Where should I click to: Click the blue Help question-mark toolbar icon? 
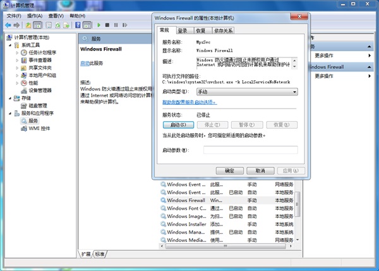pos(77,25)
